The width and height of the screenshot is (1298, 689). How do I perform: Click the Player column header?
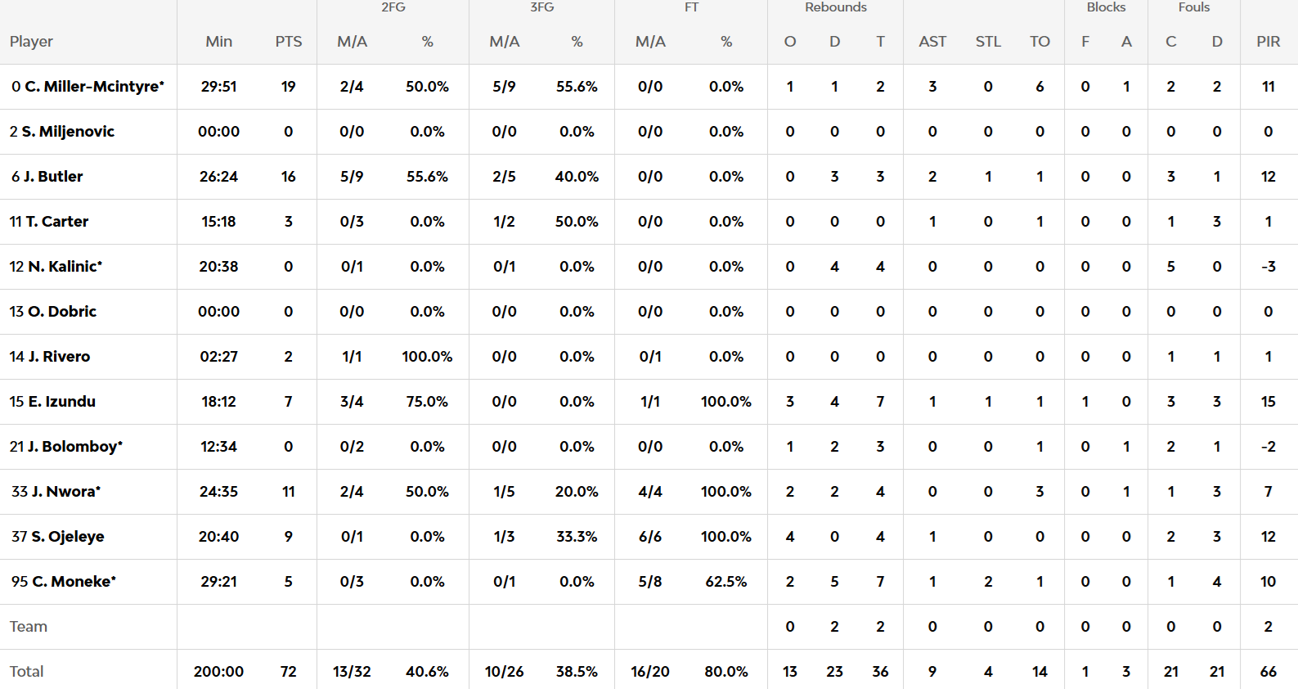tap(31, 42)
